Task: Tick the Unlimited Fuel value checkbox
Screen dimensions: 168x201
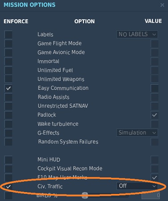Action: click(x=155, y=70)
